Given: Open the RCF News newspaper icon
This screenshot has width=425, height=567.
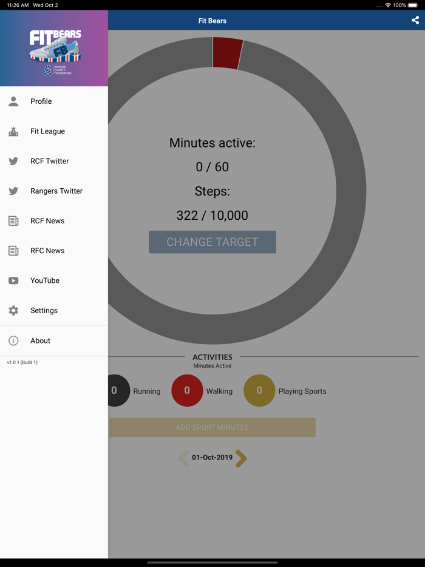Looking at the screenshot, I should click(13, 220).
